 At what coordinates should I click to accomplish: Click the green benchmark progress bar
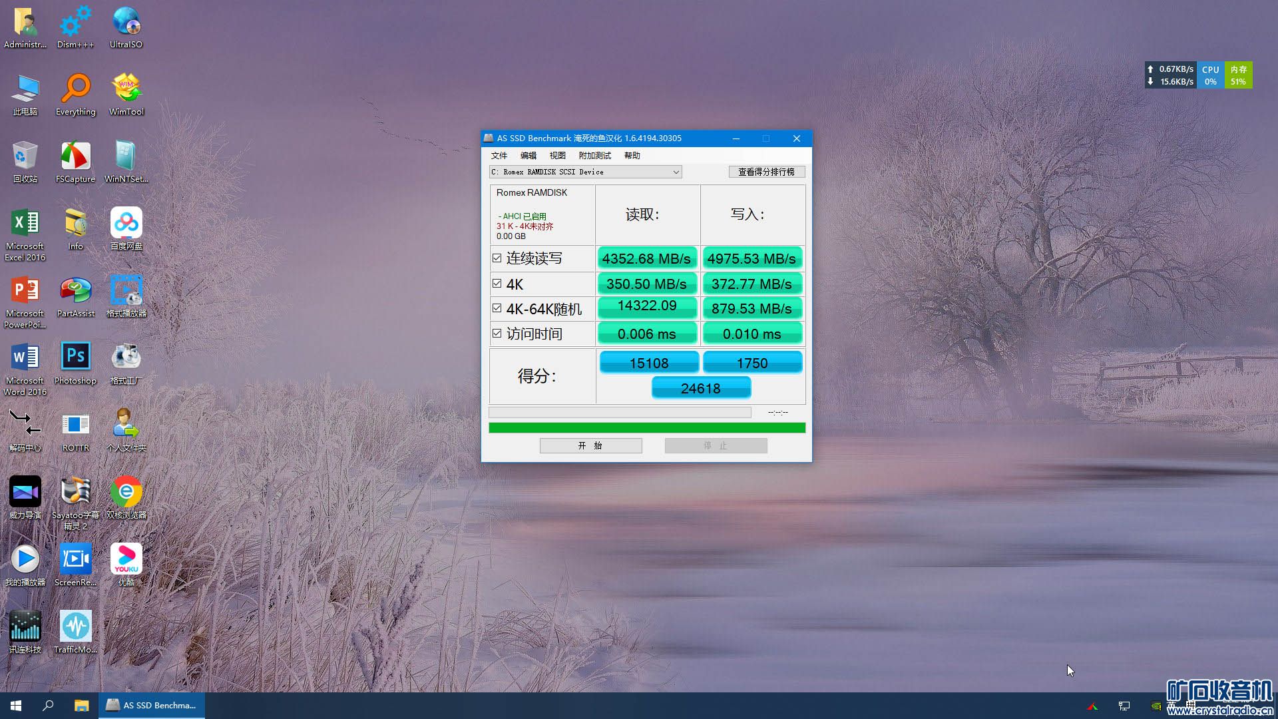[x=646, y=427]
